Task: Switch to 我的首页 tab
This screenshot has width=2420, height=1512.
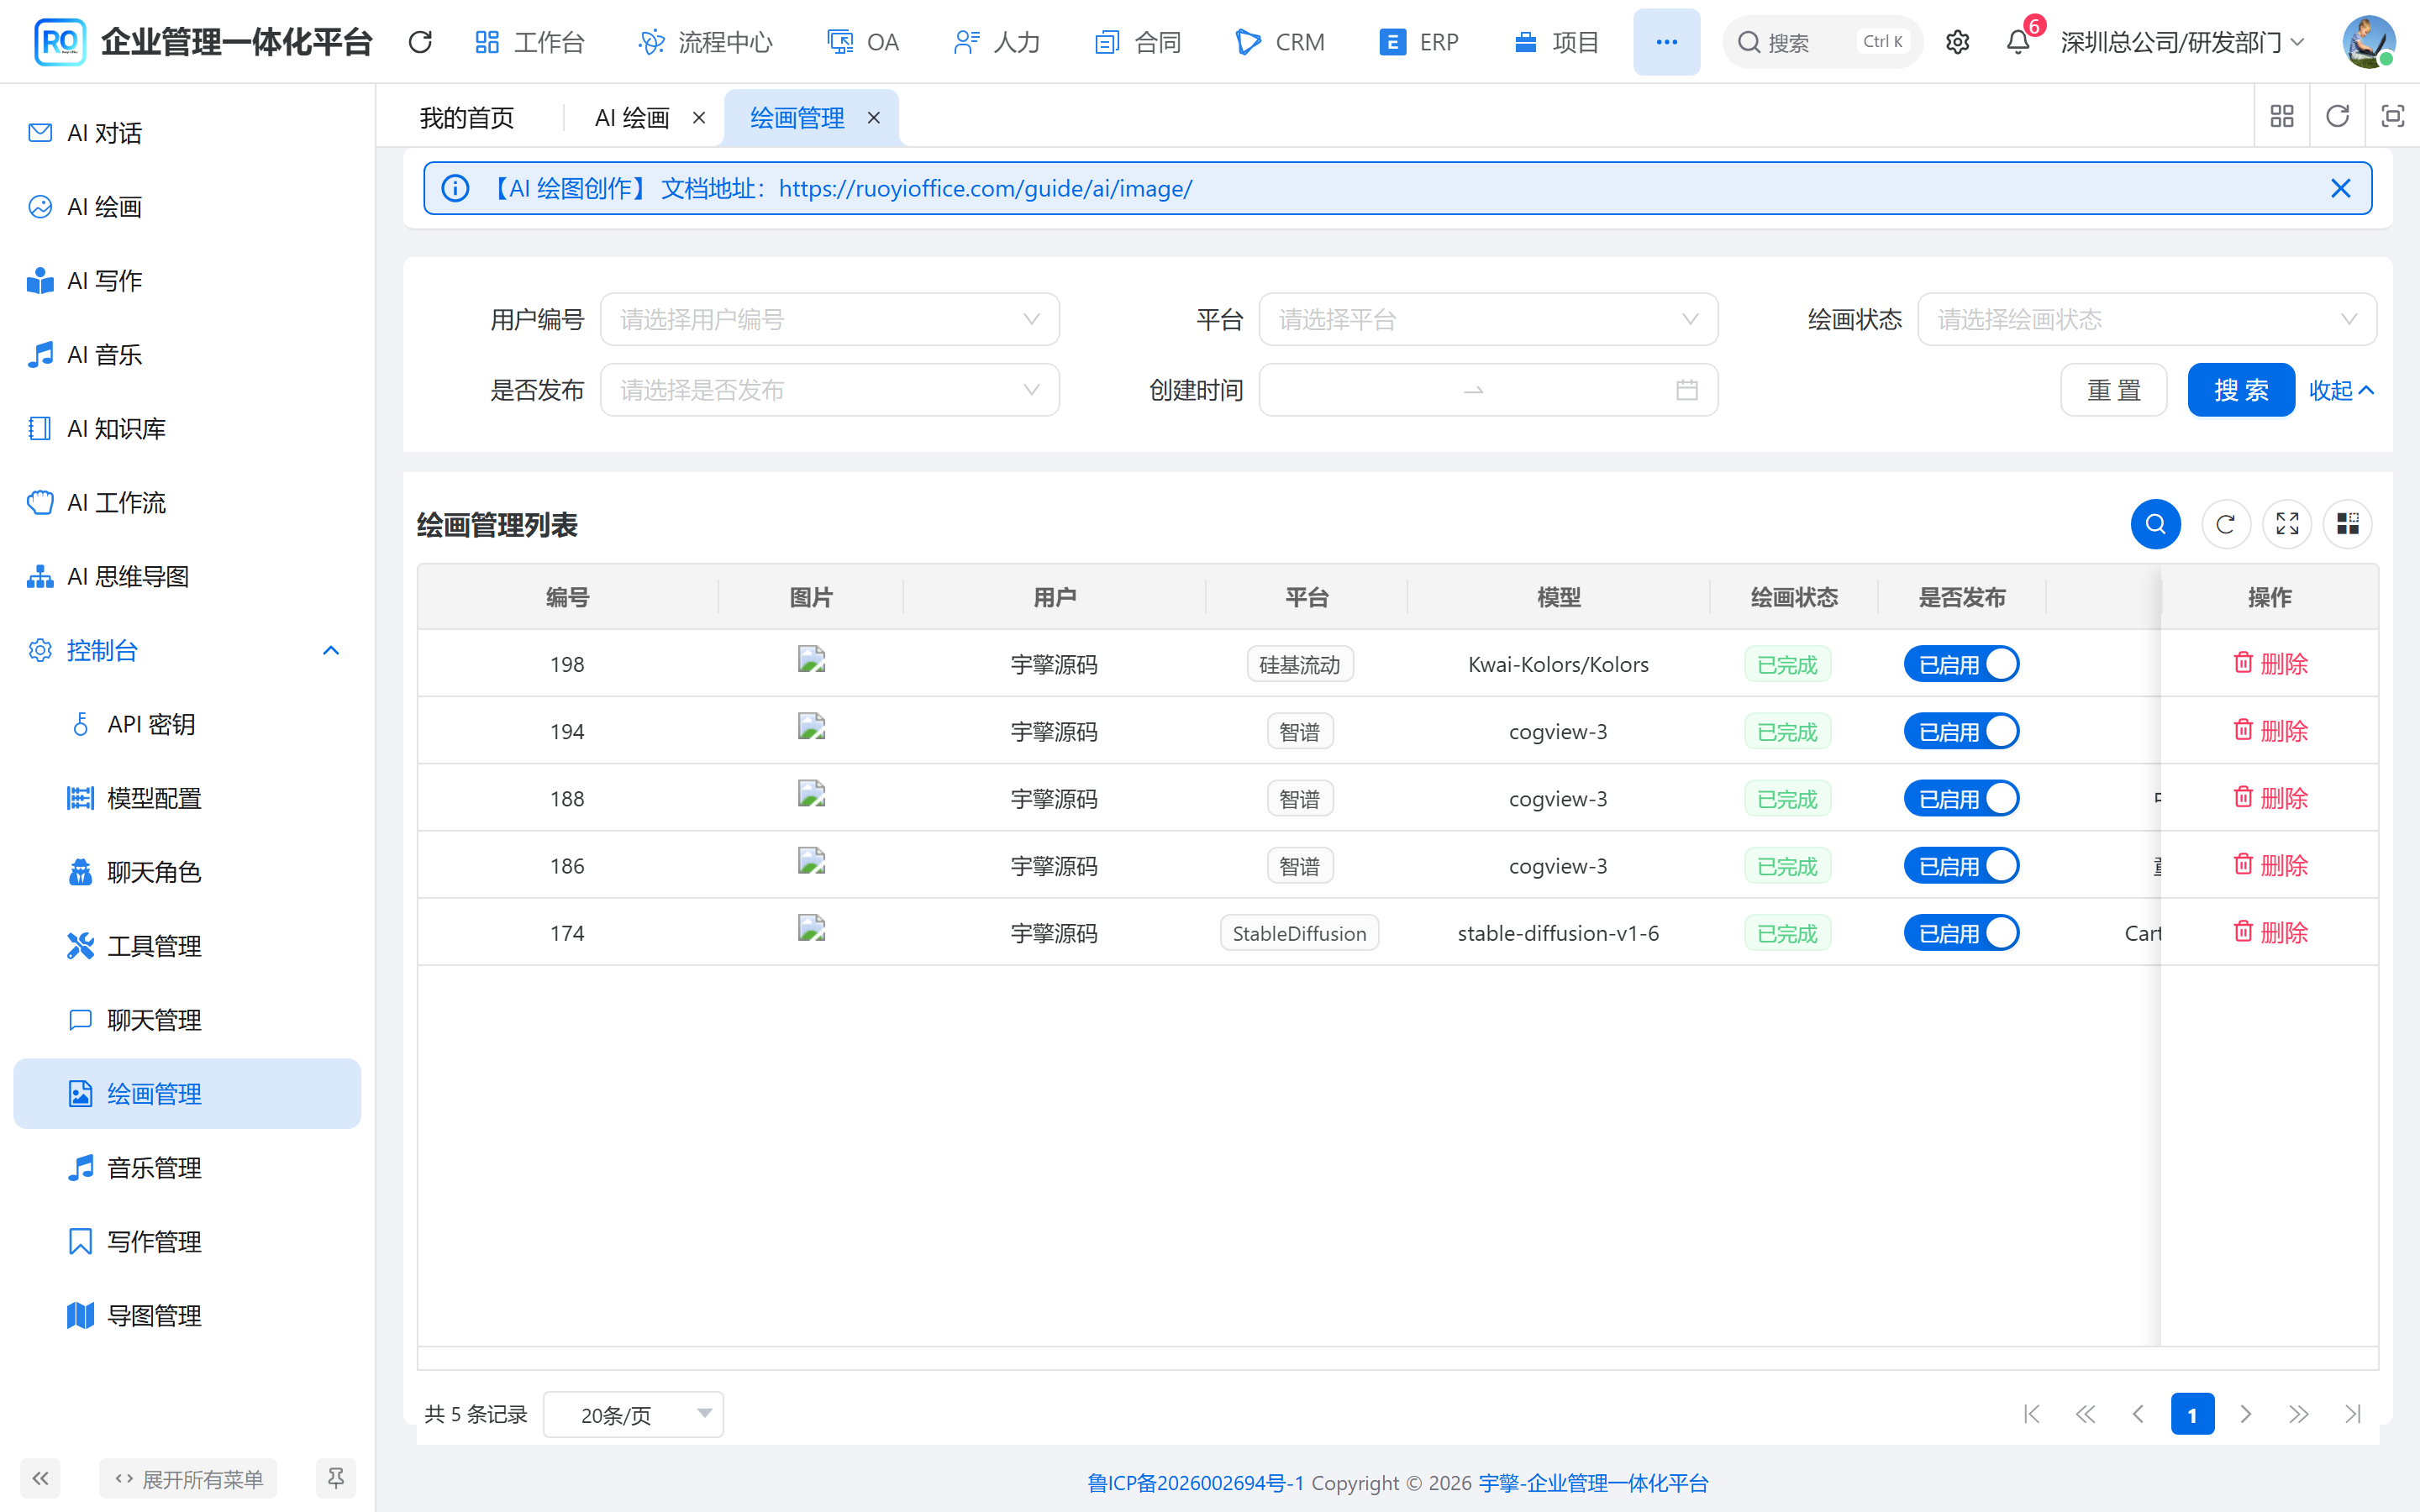Action: click(467, 118)
